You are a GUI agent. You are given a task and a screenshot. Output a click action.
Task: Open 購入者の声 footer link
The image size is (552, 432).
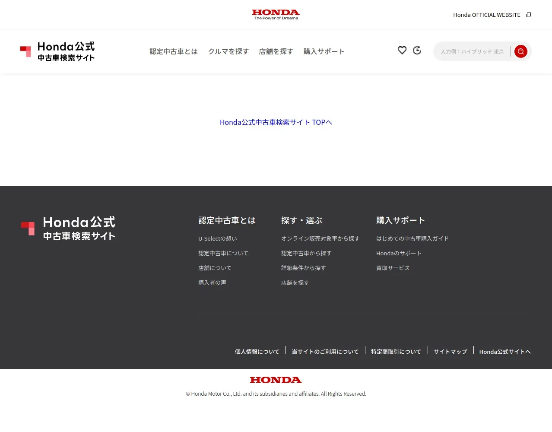pyautogui.click(x=212, y=283)
